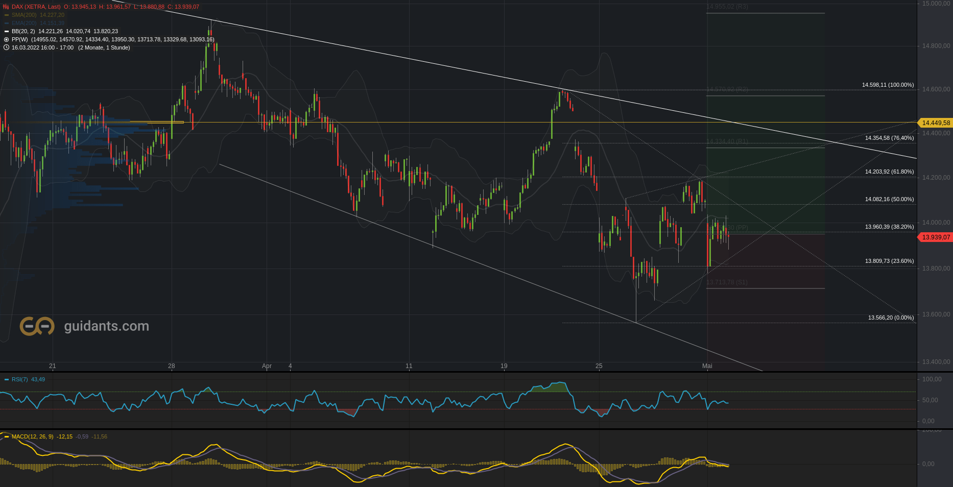This screenshot has width=953, height=487.
Task: Open the DAX (XETRA, Last) instrument label
Action: pos(36,7)
